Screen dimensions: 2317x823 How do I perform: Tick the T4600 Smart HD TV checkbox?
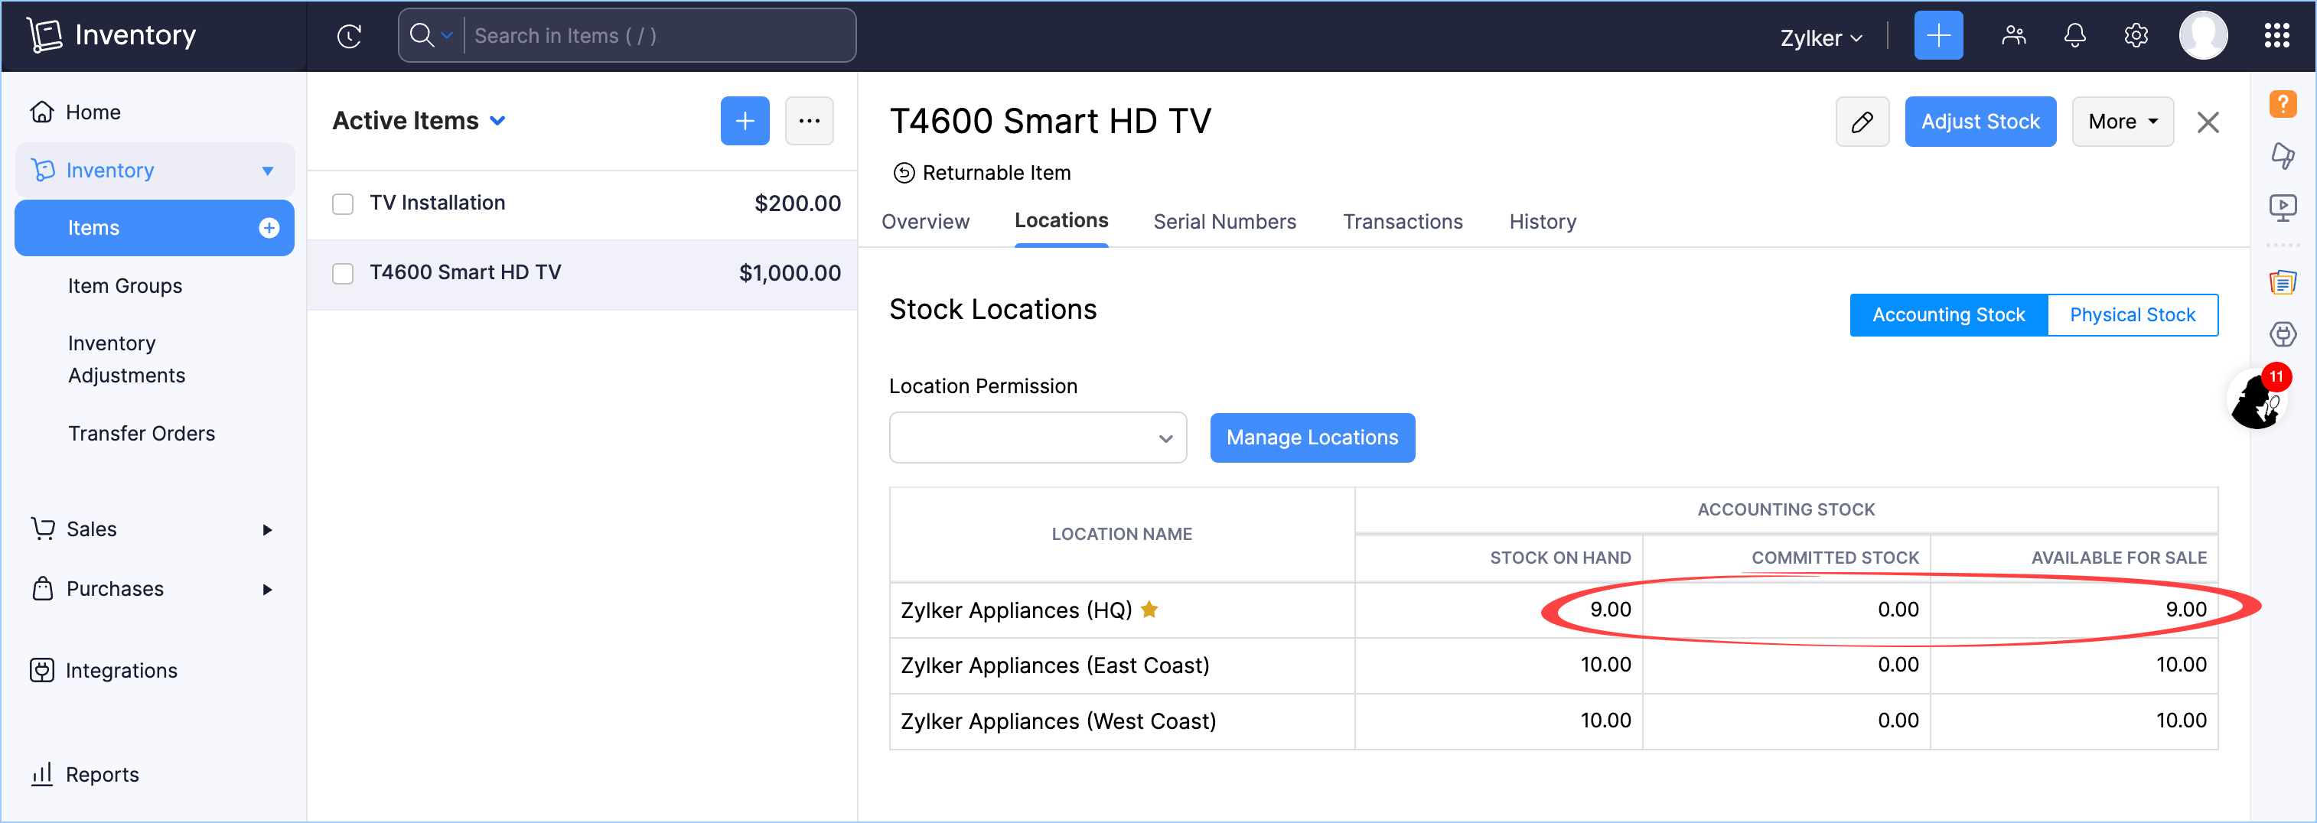click(x=342, y=273)
